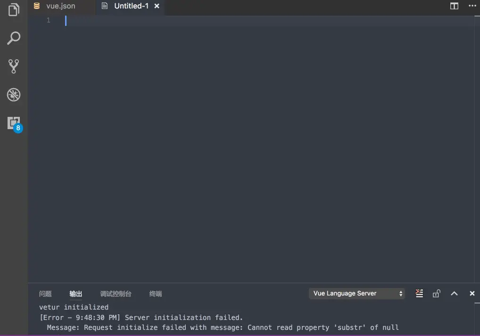
Task: Select the Untitled-1 editor tab
Action: 132,6
